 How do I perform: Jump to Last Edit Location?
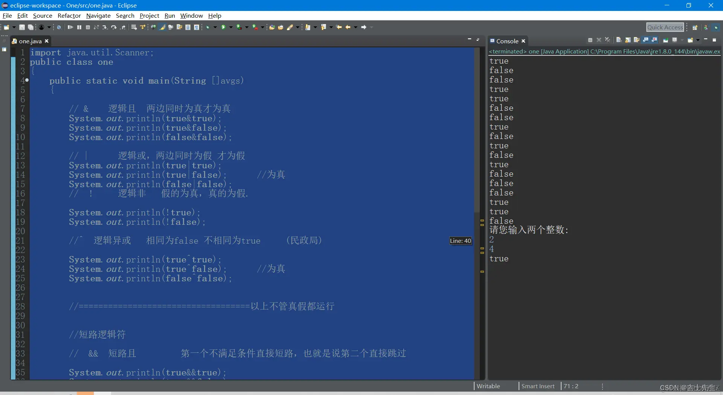pos(339,27)
